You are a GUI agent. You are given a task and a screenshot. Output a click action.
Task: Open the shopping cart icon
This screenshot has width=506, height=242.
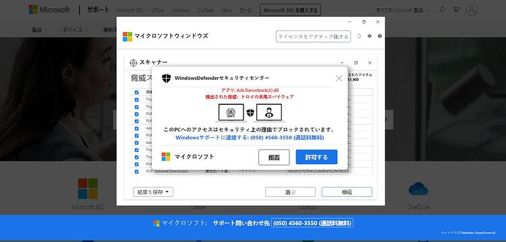(x=456, y=9)
